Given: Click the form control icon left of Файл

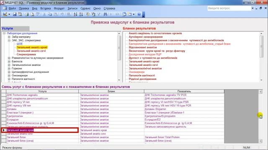Looking at the screenshot, I should point(5,8).
